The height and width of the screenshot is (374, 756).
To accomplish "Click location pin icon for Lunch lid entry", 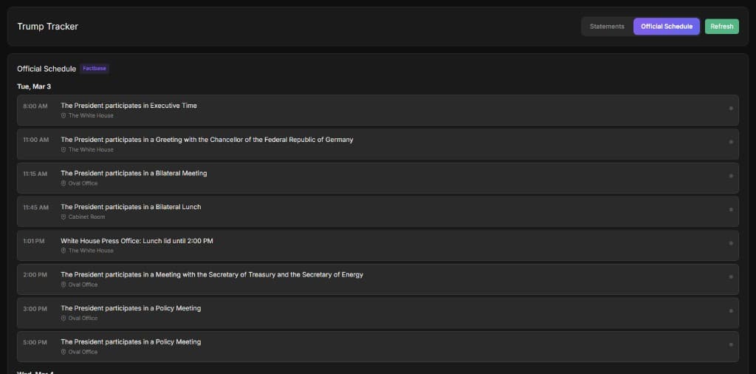I will tap(63, 251).
